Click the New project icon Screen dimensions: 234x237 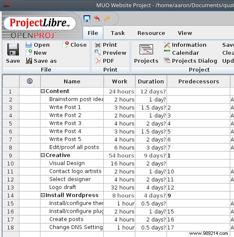pos(29,53)
